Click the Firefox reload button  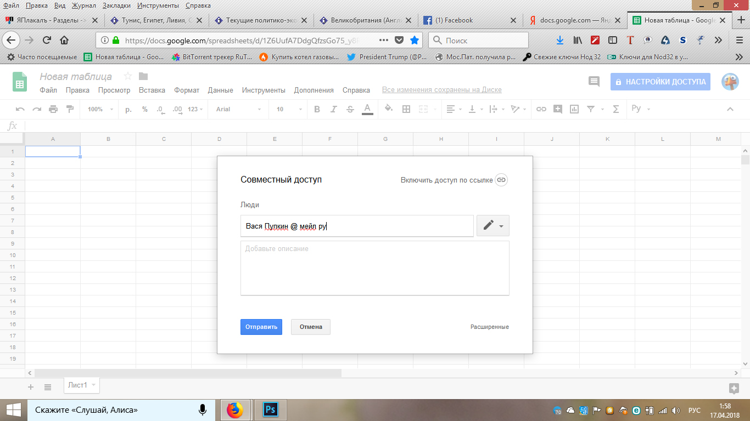47,40
